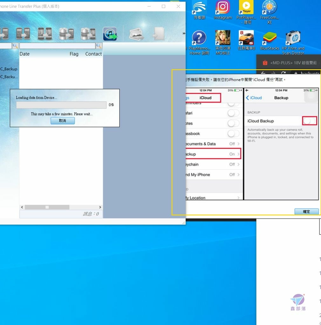Expand the toolbar overflow chevron
This screenshot has height=325, width=321.
(184, 33)
